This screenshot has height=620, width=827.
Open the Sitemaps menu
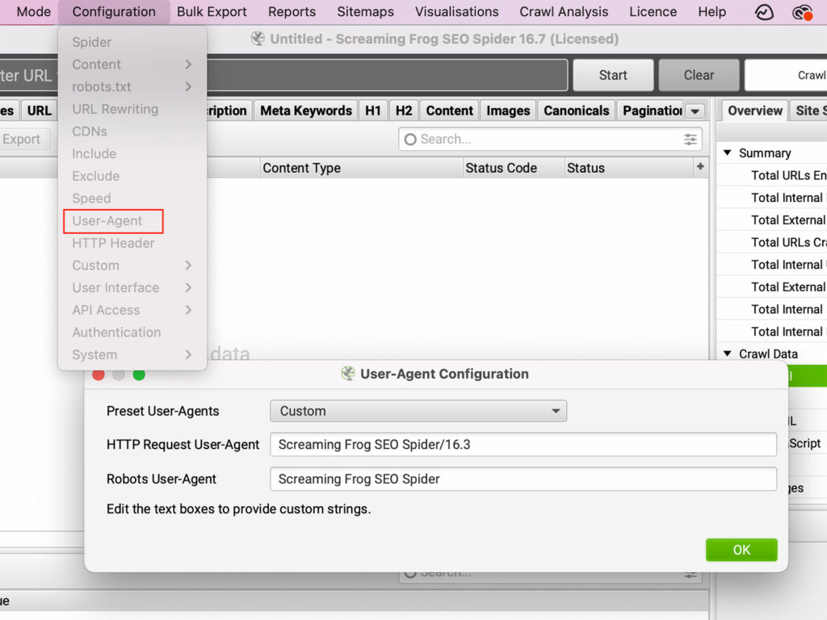[x=365, y=11]
